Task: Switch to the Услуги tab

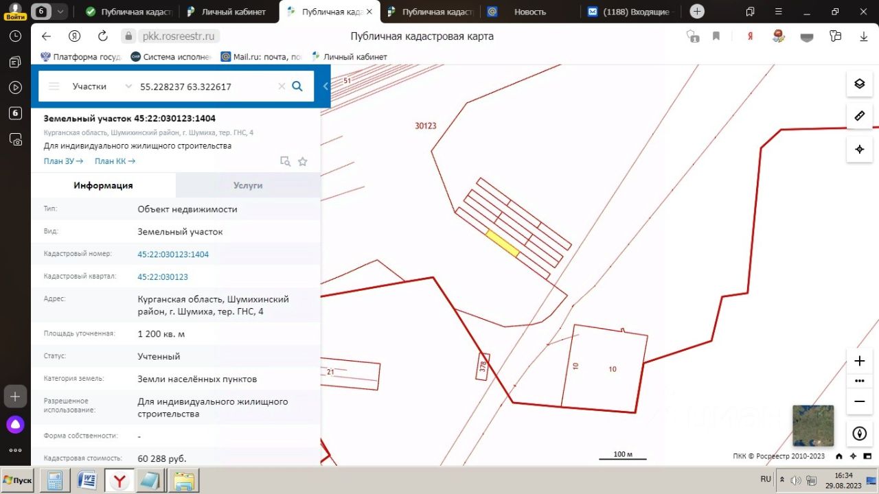Action: 248,185
